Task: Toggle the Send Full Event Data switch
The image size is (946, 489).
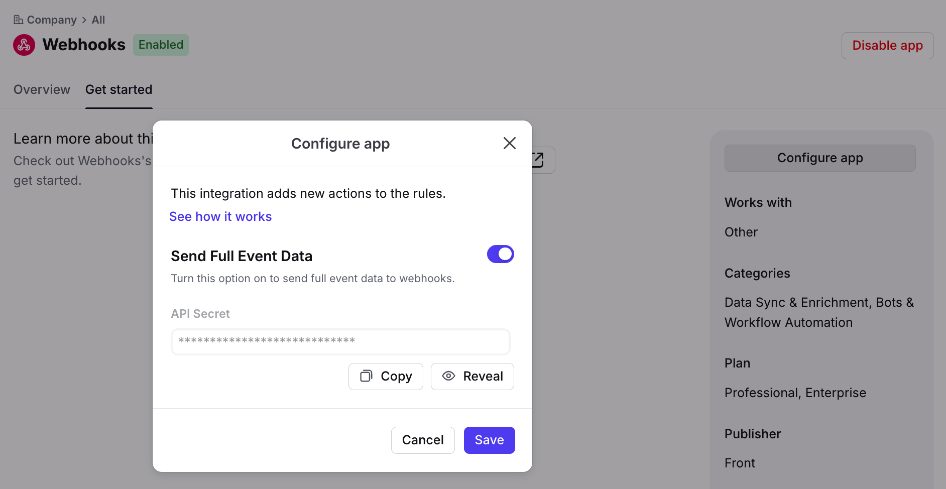Action: (500, 254)
